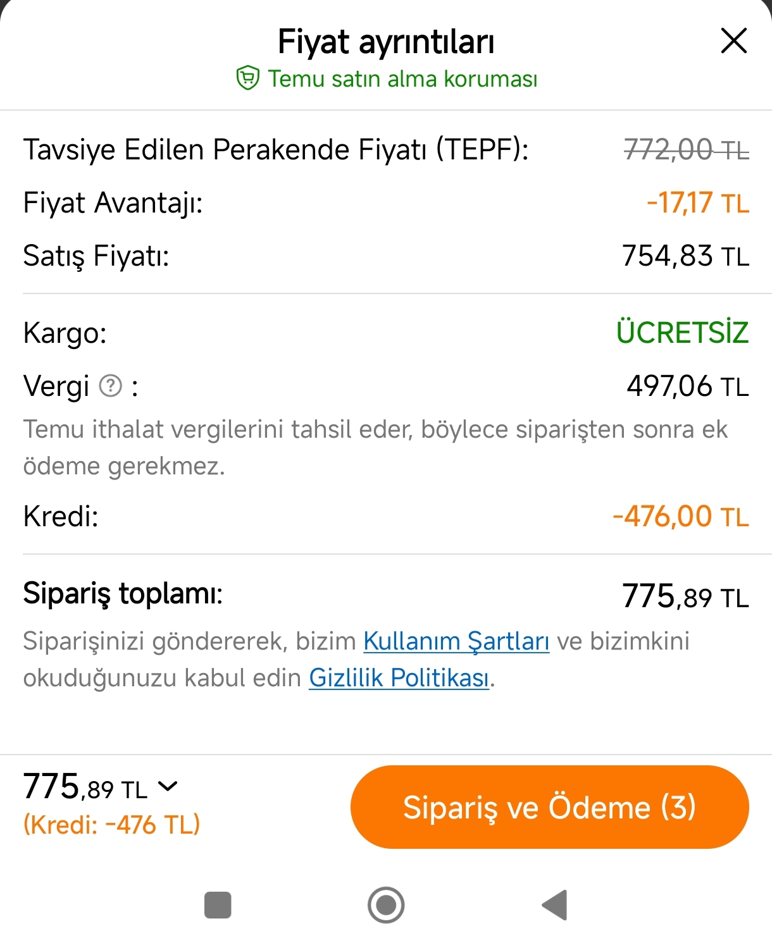
Task: Tap Temu satın alma koruması text
Action: (x=402, y=79)
